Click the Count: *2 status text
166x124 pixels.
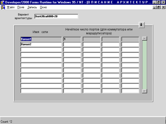(x=6, y=122)
